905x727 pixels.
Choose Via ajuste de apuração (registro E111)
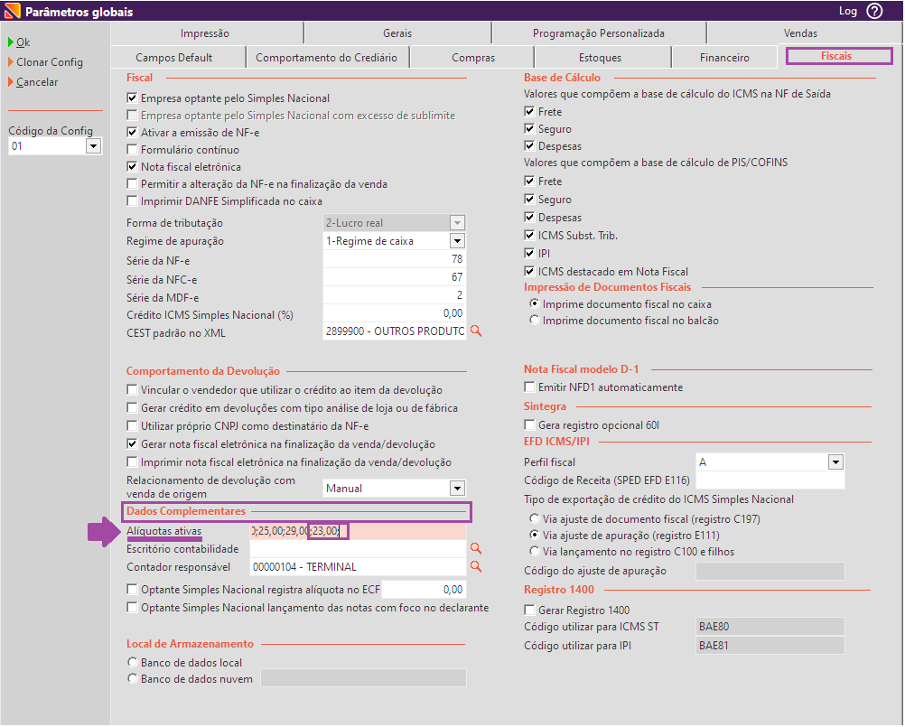tap(535, 535)
